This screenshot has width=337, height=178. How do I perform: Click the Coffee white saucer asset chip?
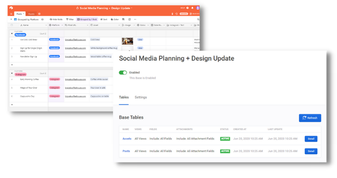99,79
